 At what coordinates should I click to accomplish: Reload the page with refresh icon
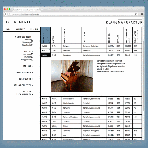(136, 14)
